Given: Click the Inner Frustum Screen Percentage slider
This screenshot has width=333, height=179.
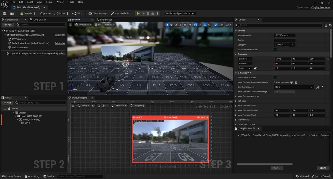Looking at the screenshot, I should click(284, 92).
